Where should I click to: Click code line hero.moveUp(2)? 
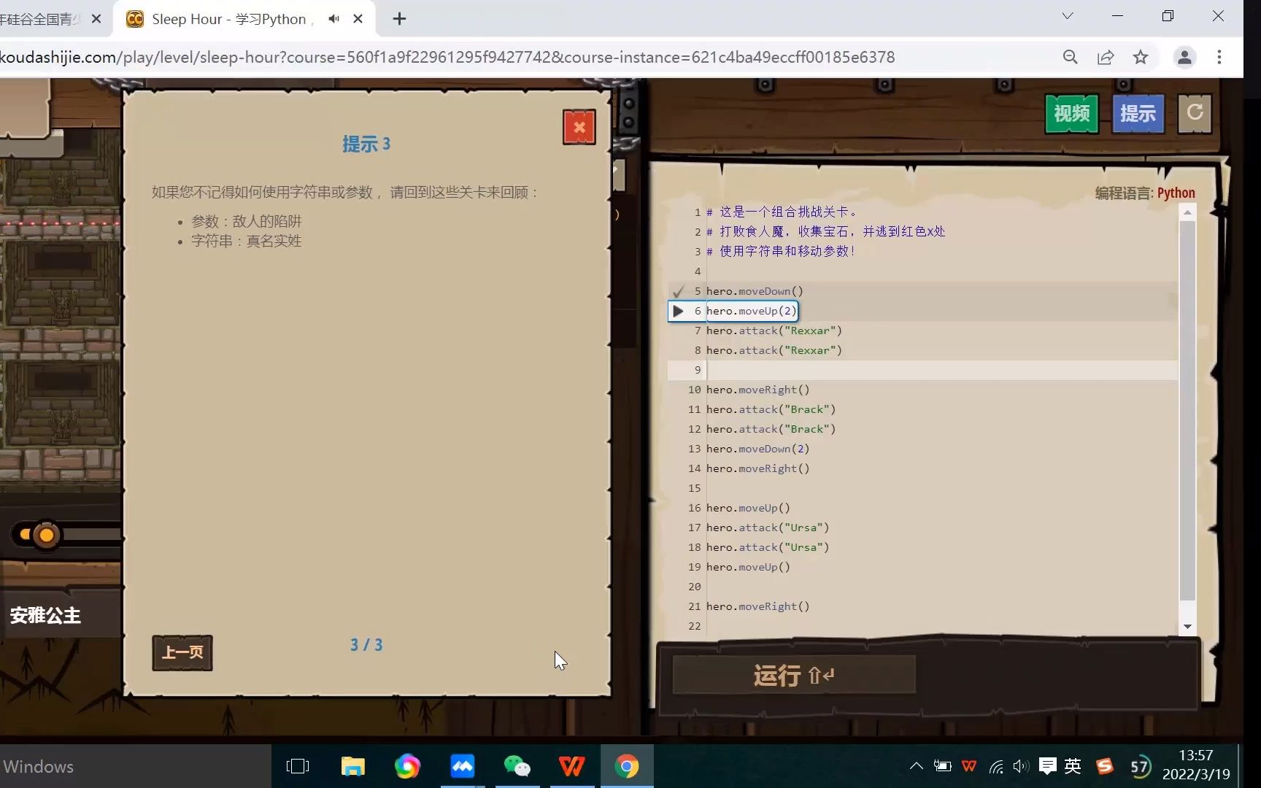coord(752,311)
